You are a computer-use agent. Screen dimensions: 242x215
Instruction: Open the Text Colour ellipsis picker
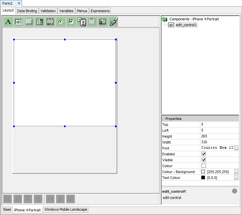[x=236, y=178]
